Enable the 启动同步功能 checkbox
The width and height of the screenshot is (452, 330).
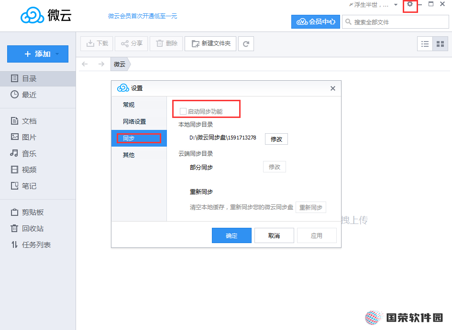click(x=183, y=111)
